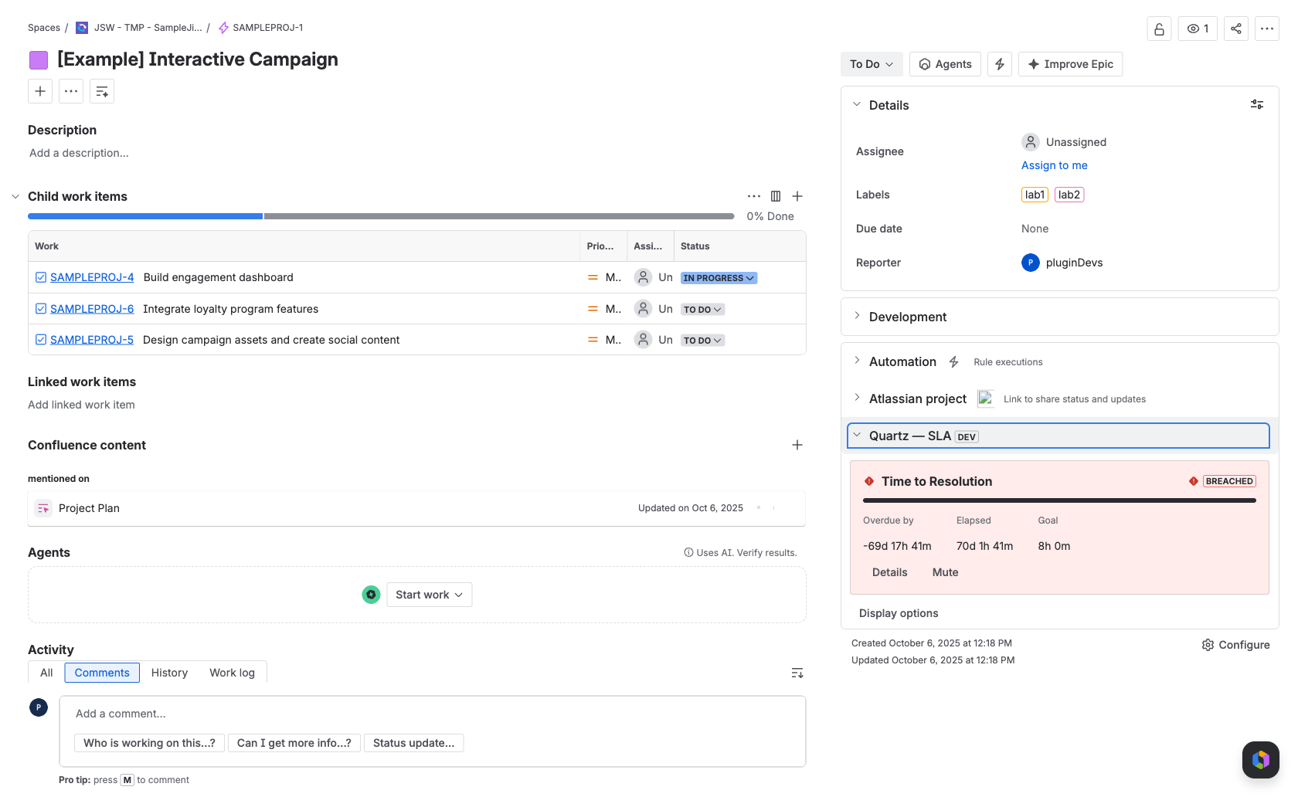This screenshot has width=1298, height=797.
Task: Click the Due date None value
Action: pyautogui.click(x=1035, y=229)
